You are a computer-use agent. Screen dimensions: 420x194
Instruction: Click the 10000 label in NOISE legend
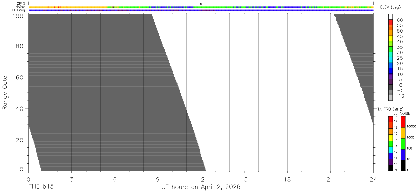point(411,126)
